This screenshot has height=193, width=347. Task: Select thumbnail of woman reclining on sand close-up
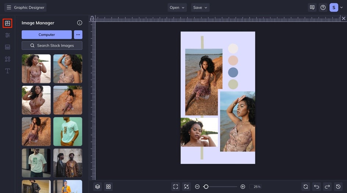click(36, 132)
